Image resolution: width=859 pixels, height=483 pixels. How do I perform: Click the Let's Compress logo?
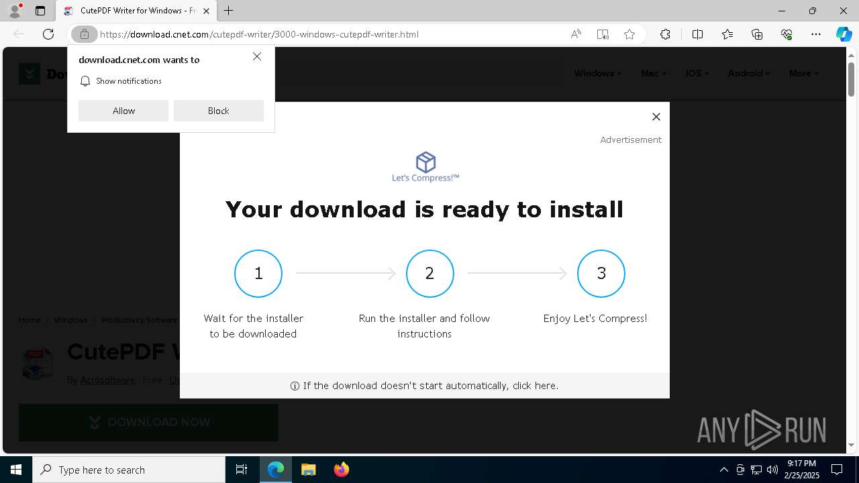425,167
